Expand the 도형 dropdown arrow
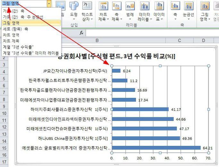 pyautogui.click(x=74, y=19)
